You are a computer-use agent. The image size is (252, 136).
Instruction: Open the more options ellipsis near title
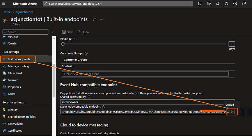point(102,19)
